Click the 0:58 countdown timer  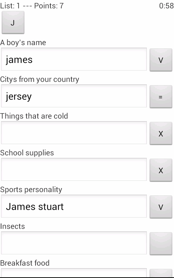(x=166, y=6)
